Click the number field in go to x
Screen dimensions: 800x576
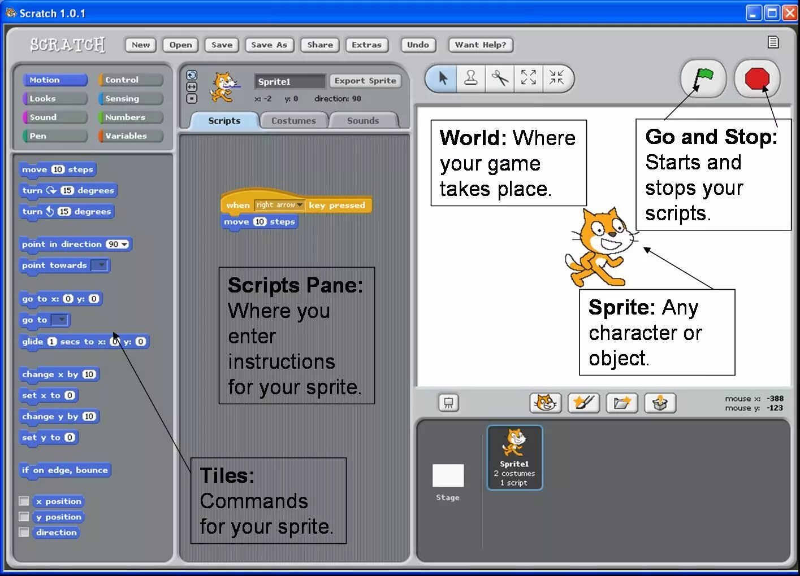[x=68, y=299]
